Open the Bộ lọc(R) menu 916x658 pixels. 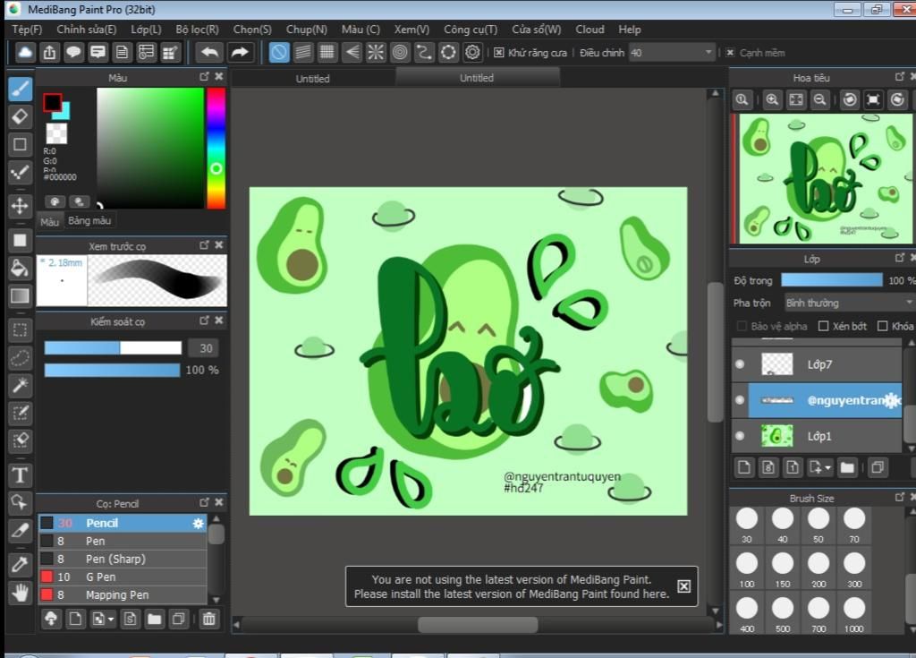coord(197,30)
